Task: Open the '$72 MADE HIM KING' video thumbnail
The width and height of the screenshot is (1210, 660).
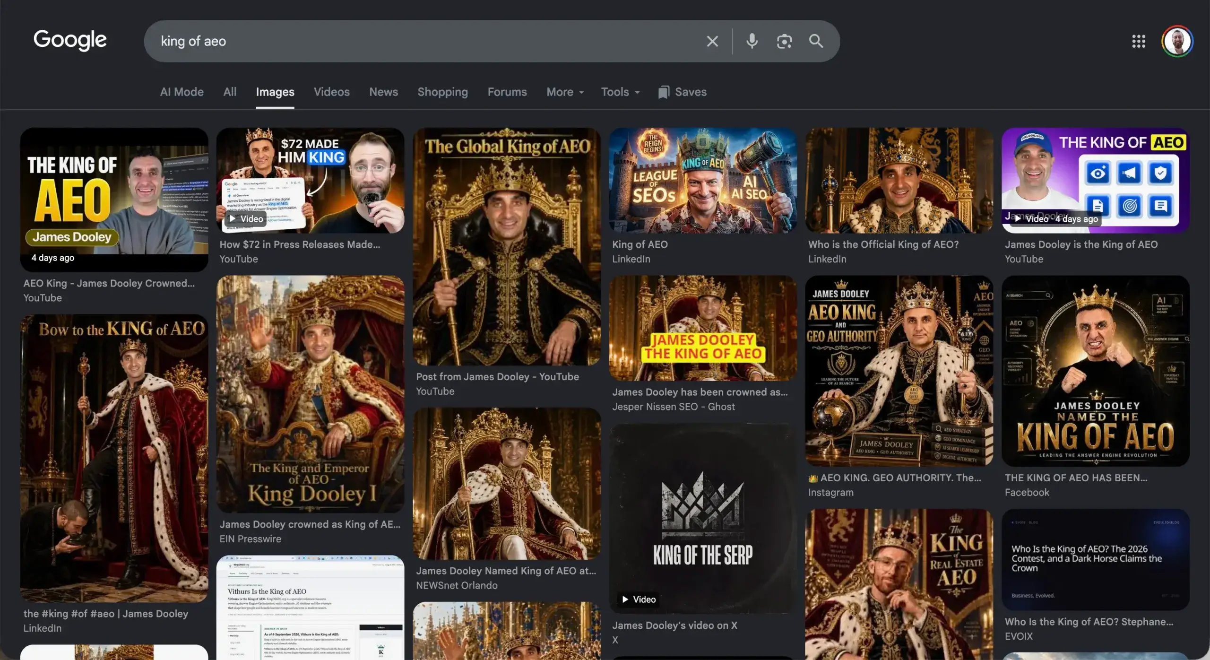Action: tap(310, 180)
